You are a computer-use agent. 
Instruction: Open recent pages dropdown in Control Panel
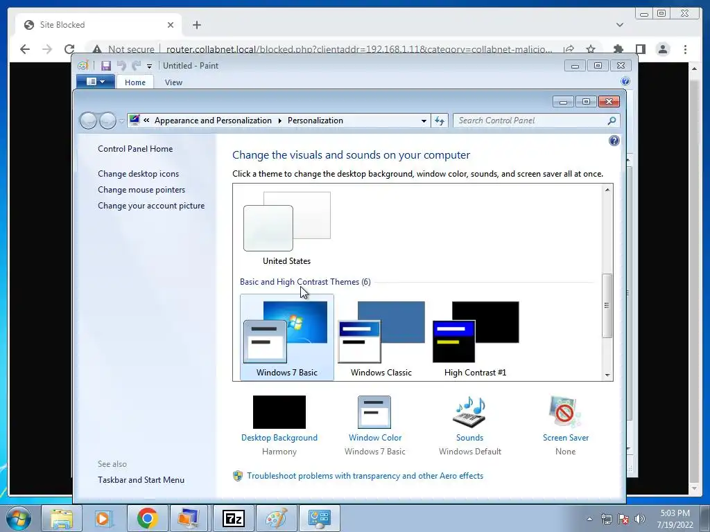(121, 121)
